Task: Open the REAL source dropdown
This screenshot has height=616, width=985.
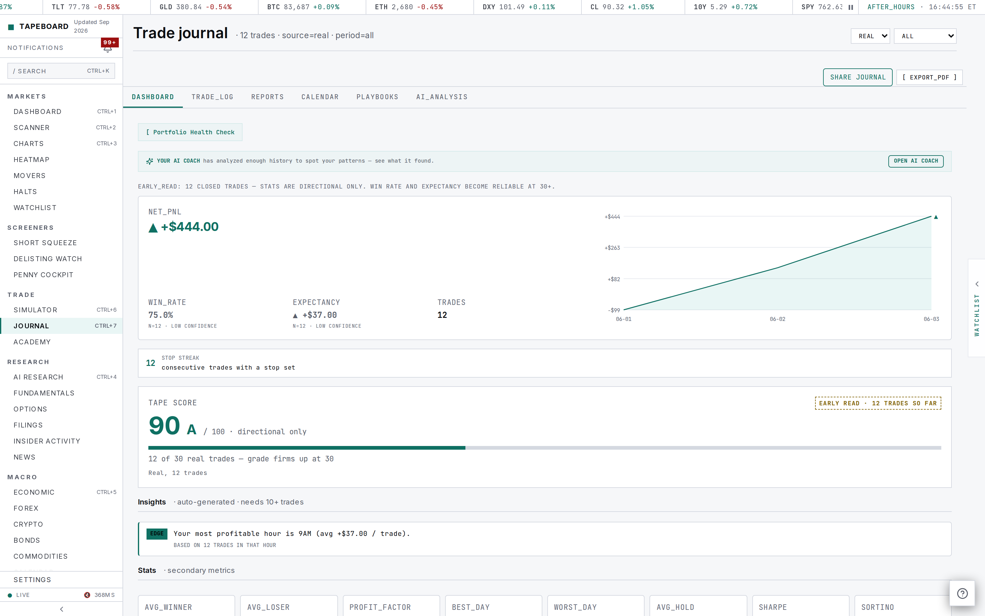Action: [x=870, y=36]
